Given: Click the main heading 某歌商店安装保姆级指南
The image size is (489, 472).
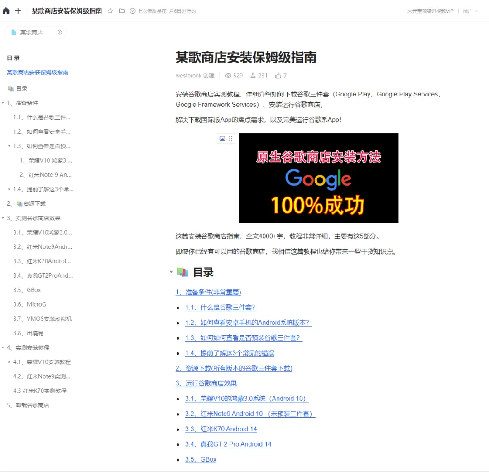Looking at the screenshot, I should click(246, 58).
